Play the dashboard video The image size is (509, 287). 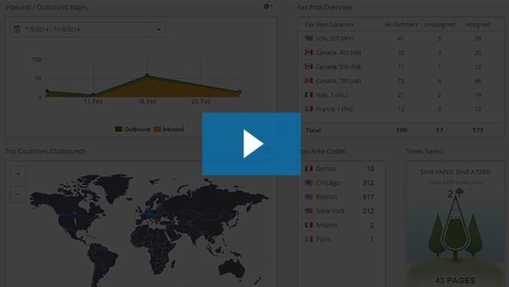pos(252,144)
